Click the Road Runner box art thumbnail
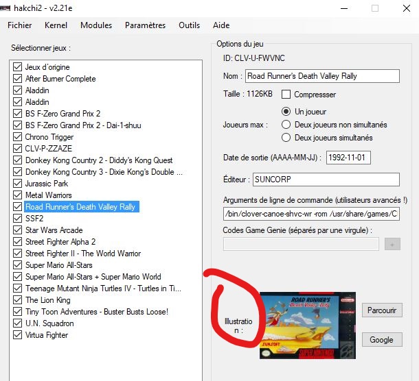This screenshot has width=419, height=381. coord(308,325)
